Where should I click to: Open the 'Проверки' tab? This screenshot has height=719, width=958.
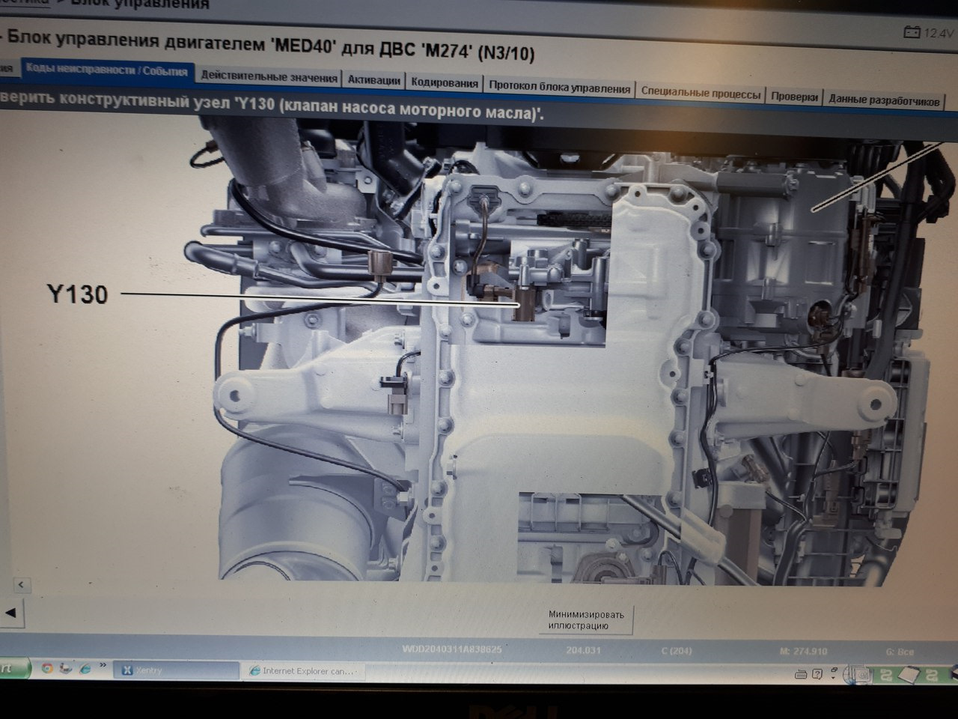(794, 97)
